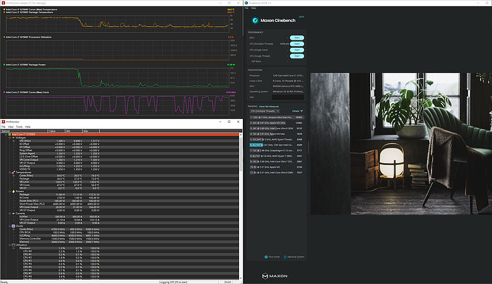
Task: Click the Utilization group icon
Action: coord(13,245)
